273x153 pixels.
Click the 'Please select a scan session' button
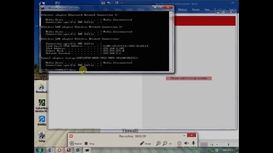click(x=189, y=78)
